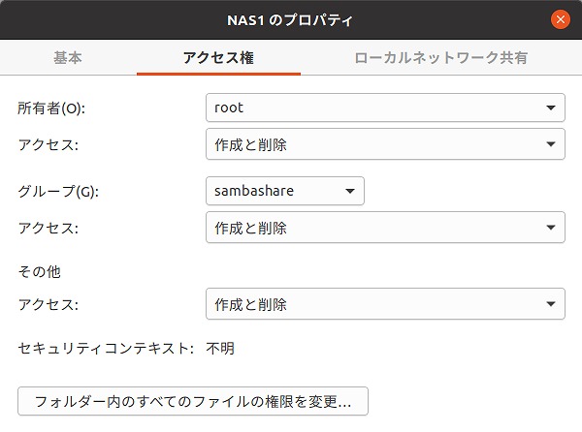Click the arrow icon of root dropdown
Screen dimensions: 582x432
(551, 108)
